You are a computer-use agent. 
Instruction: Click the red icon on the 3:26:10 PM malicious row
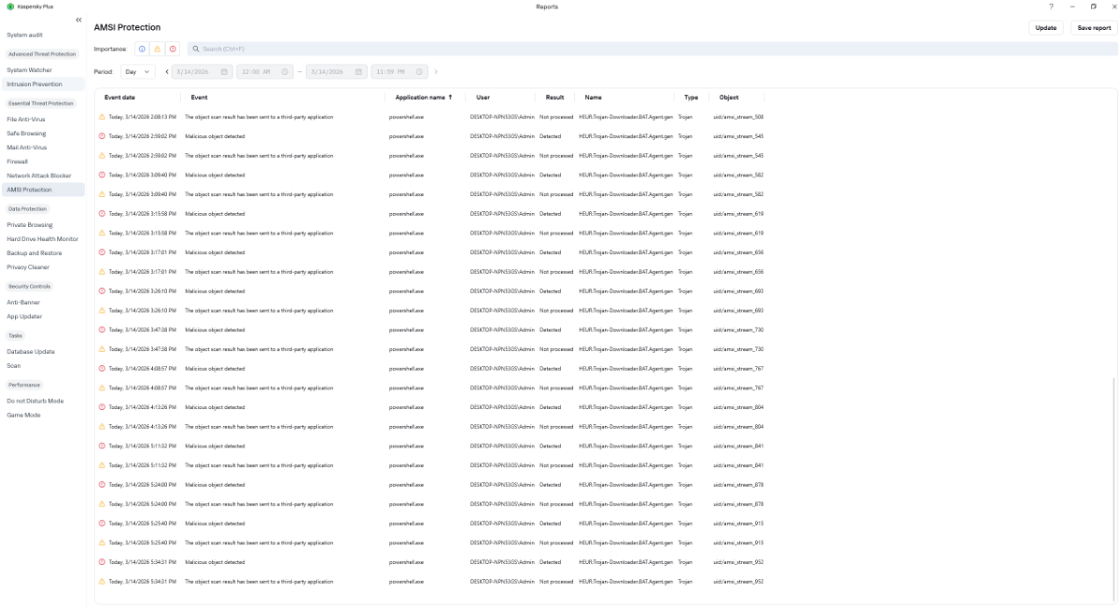coord(103,291)
